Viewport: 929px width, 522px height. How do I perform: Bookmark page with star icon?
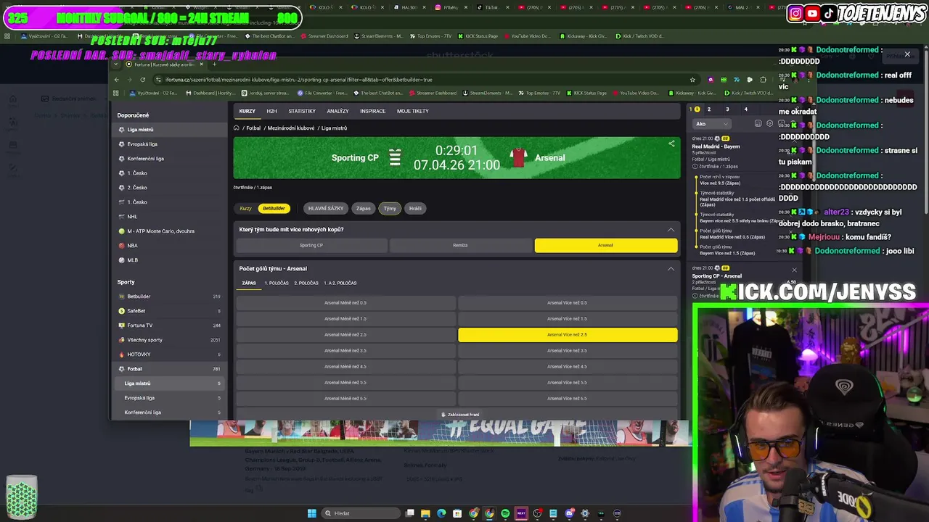(x=692, y=80)
